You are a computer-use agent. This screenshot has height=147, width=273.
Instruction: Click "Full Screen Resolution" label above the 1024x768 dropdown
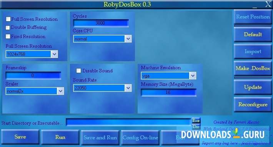click(29, 46)
